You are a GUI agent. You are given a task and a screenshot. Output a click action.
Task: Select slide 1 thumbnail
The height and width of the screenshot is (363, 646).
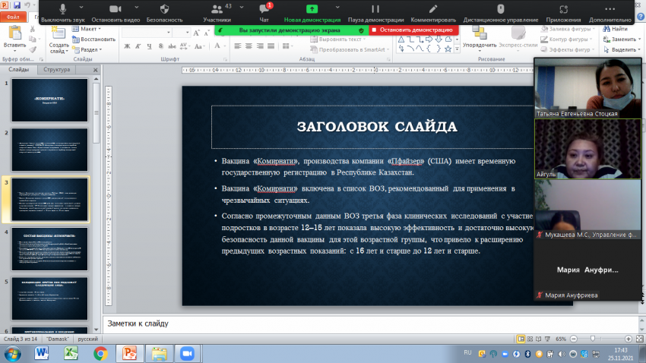[49, 100]
